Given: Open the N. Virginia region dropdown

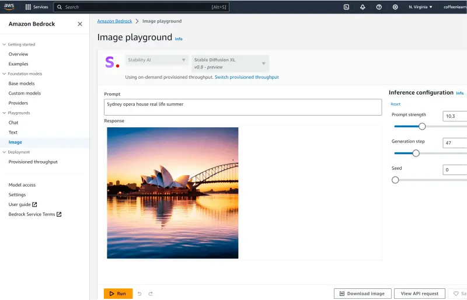Looking at the screenshot, I should click(x=420, y=7).
